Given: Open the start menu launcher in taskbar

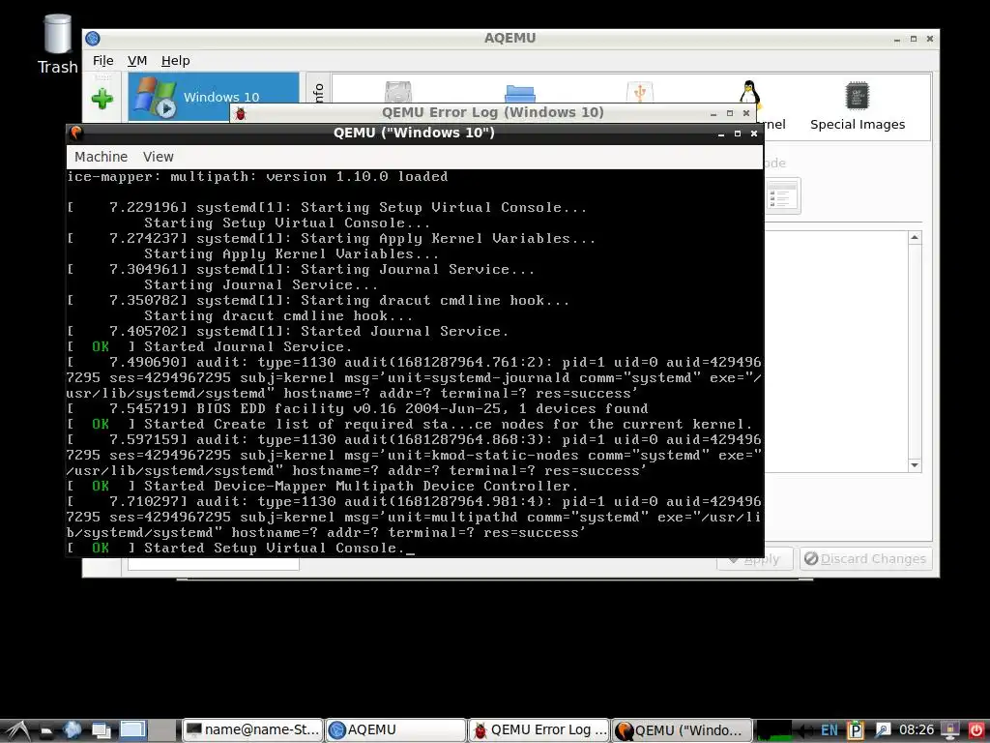Looking at the screenshot, I should click(x=16, y=730).
